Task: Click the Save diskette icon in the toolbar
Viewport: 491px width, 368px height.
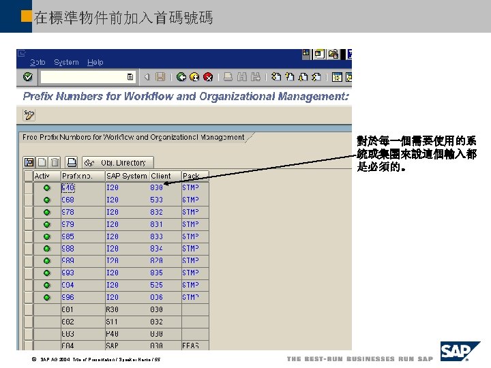Action: click(x=160, y=76)
